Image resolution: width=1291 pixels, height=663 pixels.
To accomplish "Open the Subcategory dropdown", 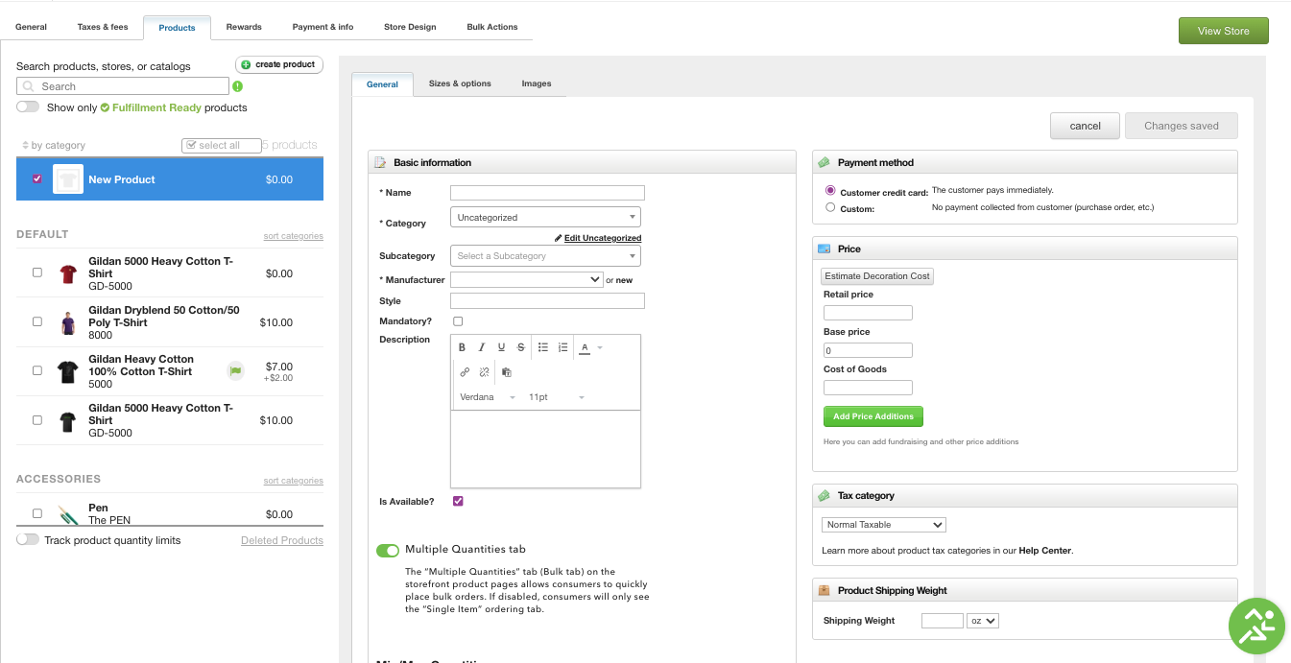I will (x=545, y=256).
